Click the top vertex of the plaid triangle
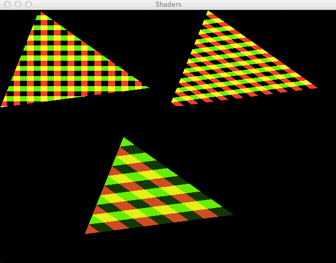Image resolution: width=336 pixels, height=263 pixels. (42, 13)
